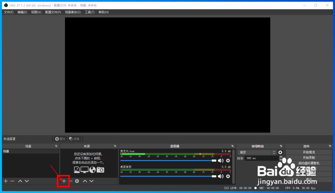Image resolution: width=335 pixels, height=193 pixels.
Task: Click 开始推流 to start streaming
Action: pos(309,152)
